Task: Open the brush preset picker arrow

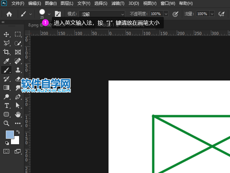Action: click(x=49, y=14)
